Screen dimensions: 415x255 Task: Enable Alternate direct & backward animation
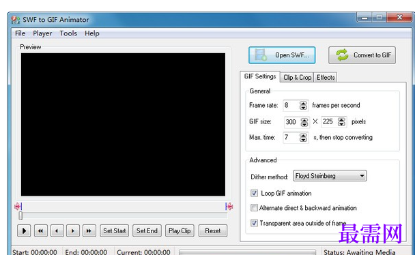pyautogui.click(x=254, y=208)
